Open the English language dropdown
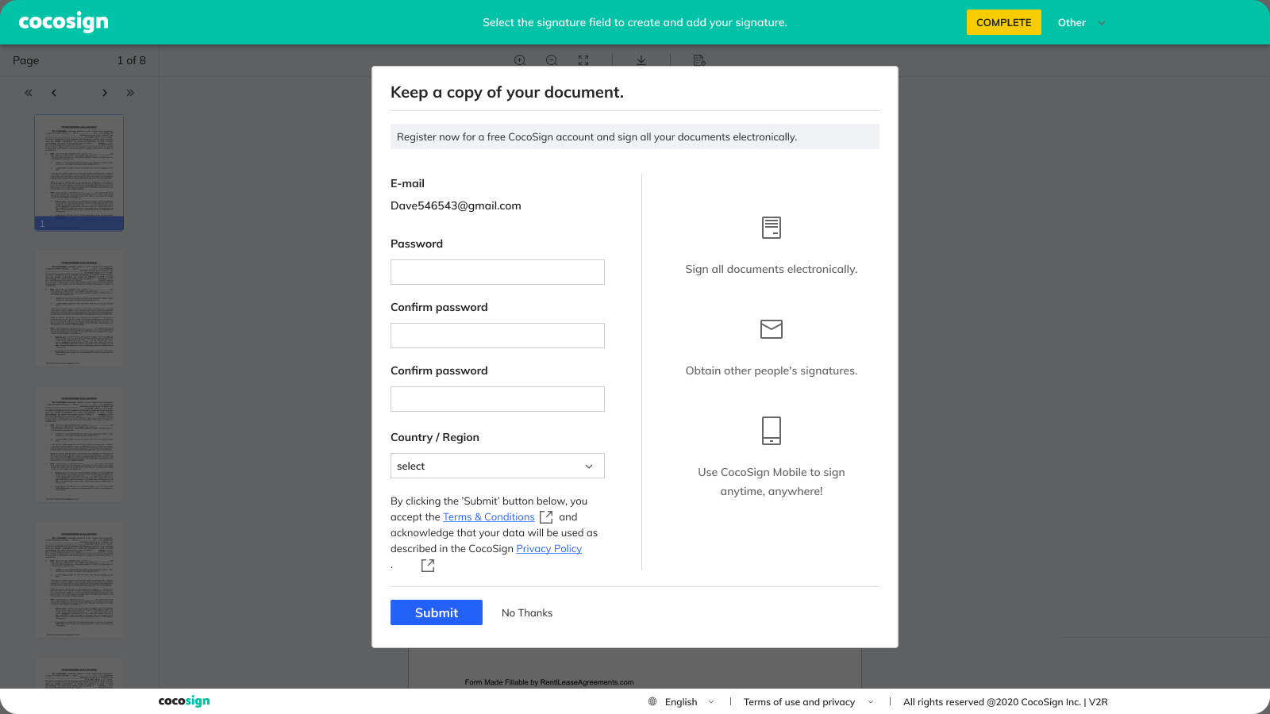 pyautogui.click(x=689, y=702)
